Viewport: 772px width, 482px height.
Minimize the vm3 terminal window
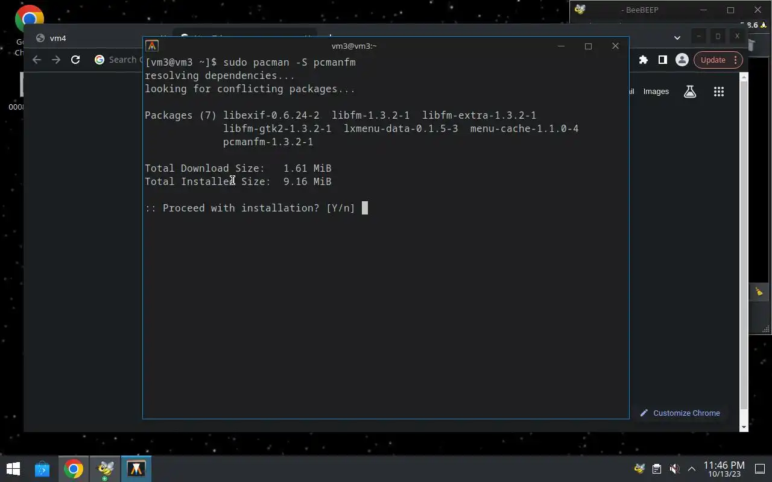[561, 46]
